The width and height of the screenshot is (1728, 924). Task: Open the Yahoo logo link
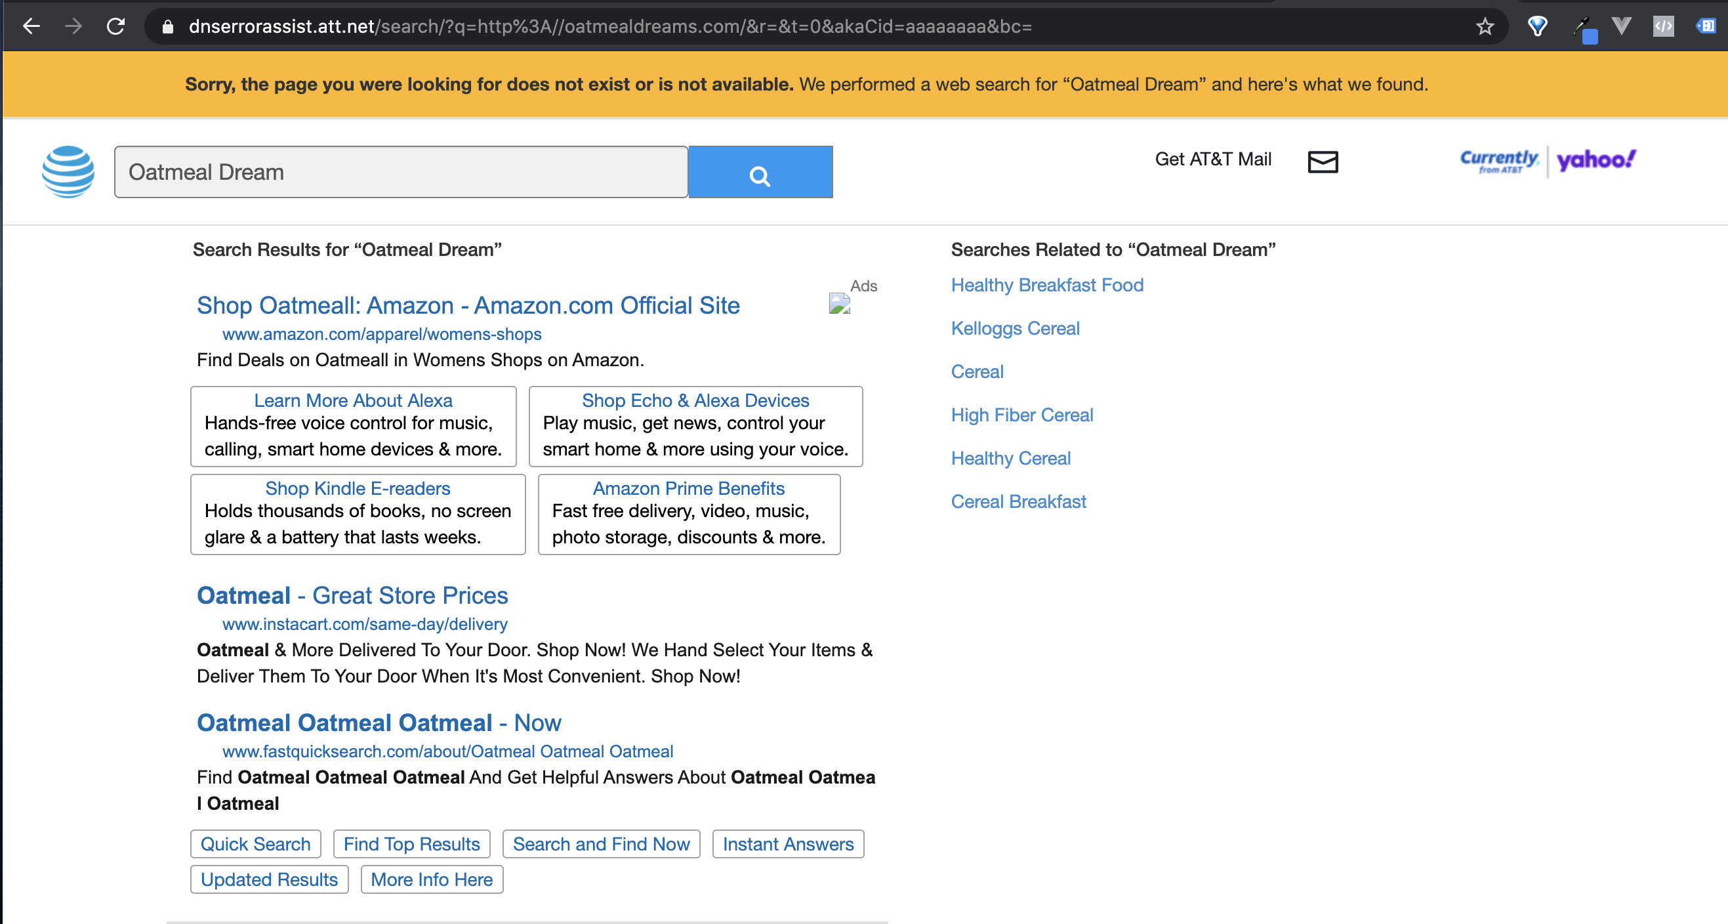click(x=1596, y=159)
